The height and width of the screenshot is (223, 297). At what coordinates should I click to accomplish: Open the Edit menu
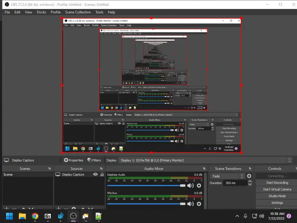click(17, 12)
